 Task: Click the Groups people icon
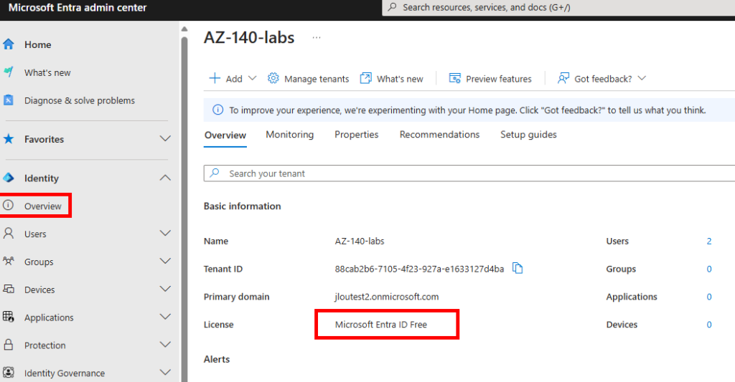pos(9,261)
